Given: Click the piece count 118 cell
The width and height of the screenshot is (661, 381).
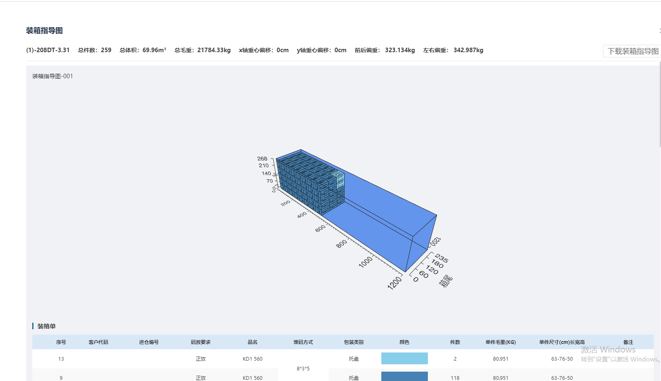Looking at the screenshot, I should [455, 378].
